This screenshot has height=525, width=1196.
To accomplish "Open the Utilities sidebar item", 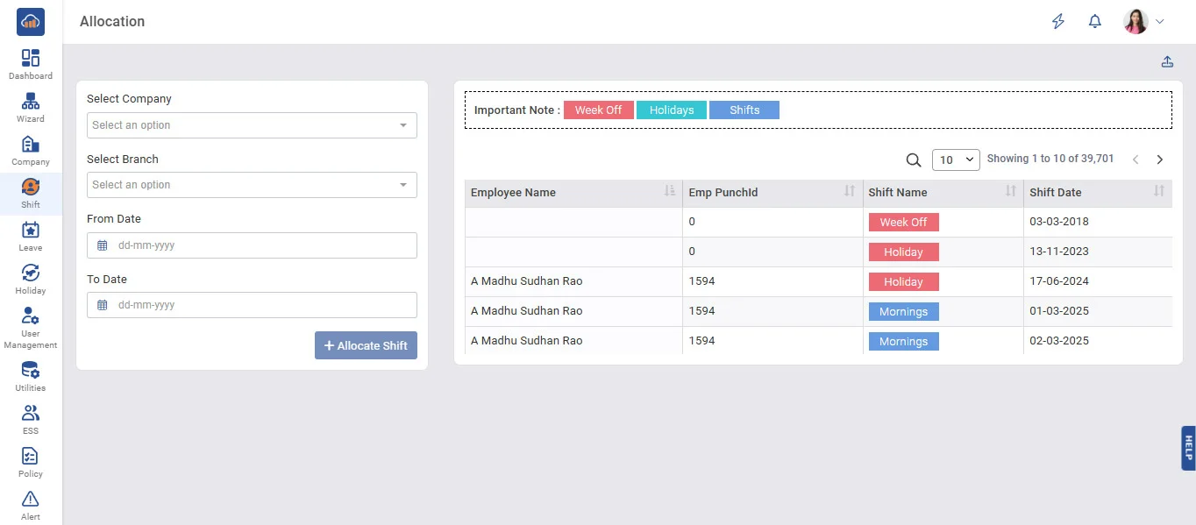I will pos(31,376).
